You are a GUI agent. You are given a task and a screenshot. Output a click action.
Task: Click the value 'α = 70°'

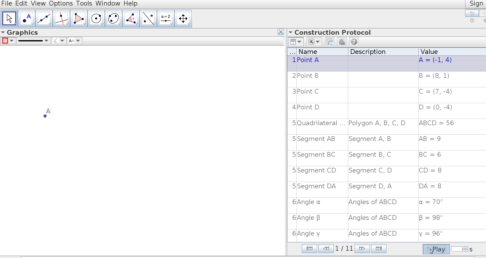(431, 202)
